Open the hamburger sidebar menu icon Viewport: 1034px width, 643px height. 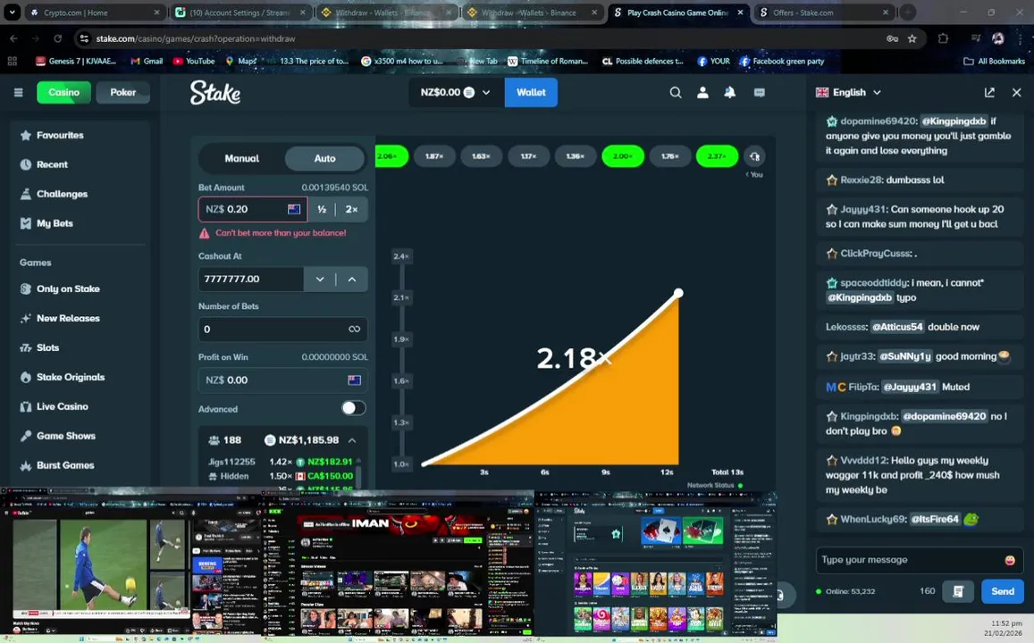(x=19, y=92)
